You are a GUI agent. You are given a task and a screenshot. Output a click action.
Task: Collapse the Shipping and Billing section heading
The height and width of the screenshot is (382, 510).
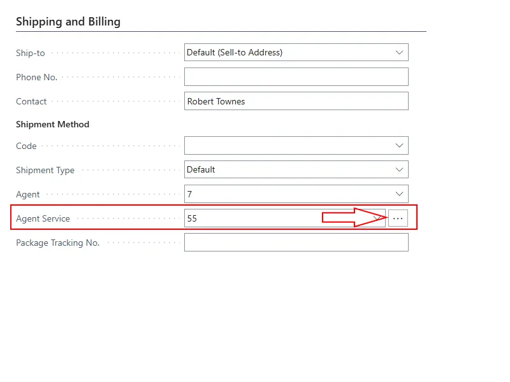68,22
